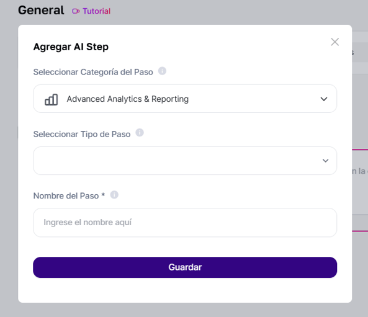The width and height of the screenshot is (368, 317).
Task: Focus the Ingrese el nombre aquí field
Action: (x=185, y=223)
